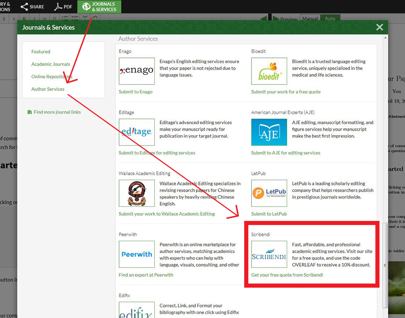Click the numbered list toolbar icon
The height and width of the screenshot is (318, 405).
(64, 18)
